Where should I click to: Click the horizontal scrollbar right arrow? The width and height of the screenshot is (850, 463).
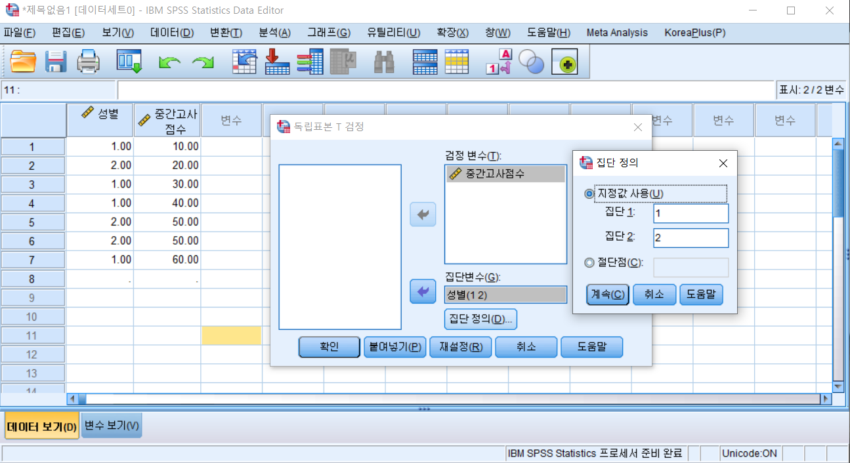click(826, 399)
